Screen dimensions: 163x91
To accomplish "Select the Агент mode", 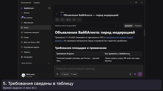I will (x=74, y=74).
